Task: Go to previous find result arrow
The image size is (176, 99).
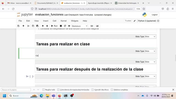Action: [34, 90]
